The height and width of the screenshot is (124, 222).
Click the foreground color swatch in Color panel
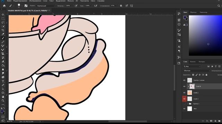pos(185,17)
